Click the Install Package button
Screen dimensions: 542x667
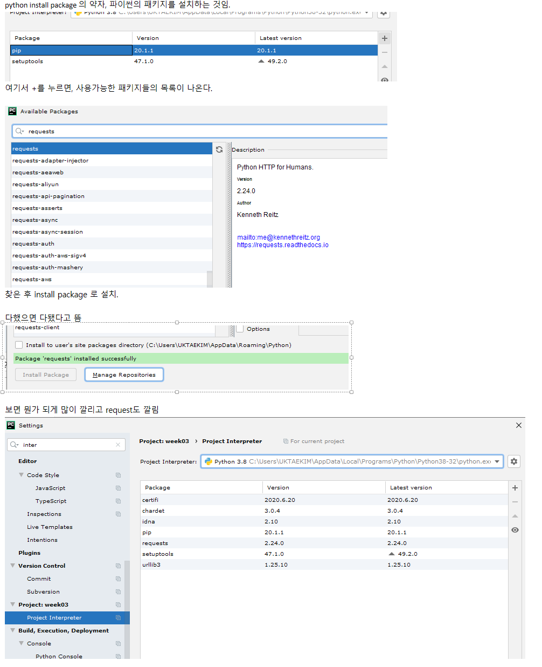(46, 375)
